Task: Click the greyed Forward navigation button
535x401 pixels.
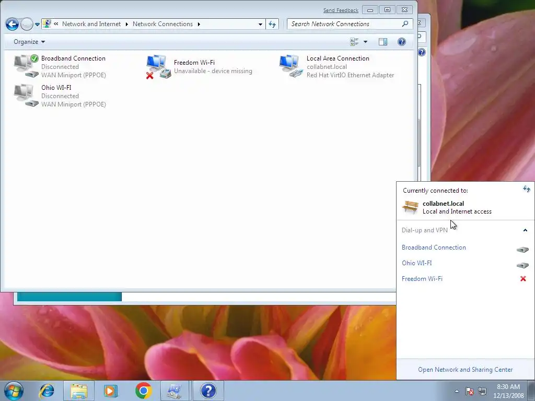Action: pos(27,24)
